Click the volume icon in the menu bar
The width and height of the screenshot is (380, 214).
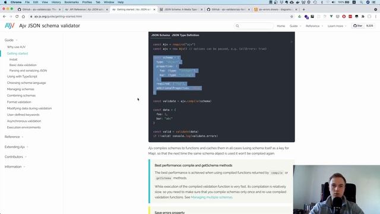[x=333, y=2]
